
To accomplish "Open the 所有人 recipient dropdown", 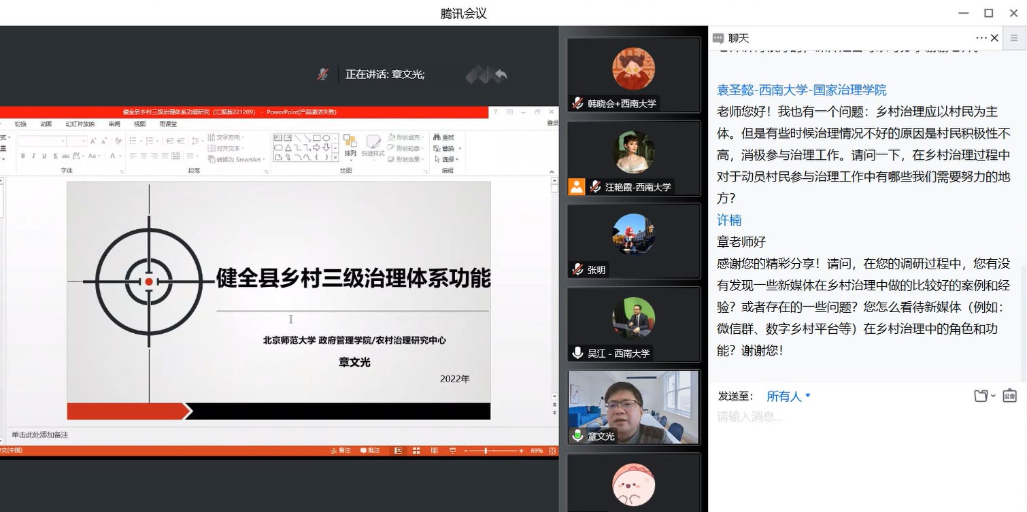I will tap(788, 396).
